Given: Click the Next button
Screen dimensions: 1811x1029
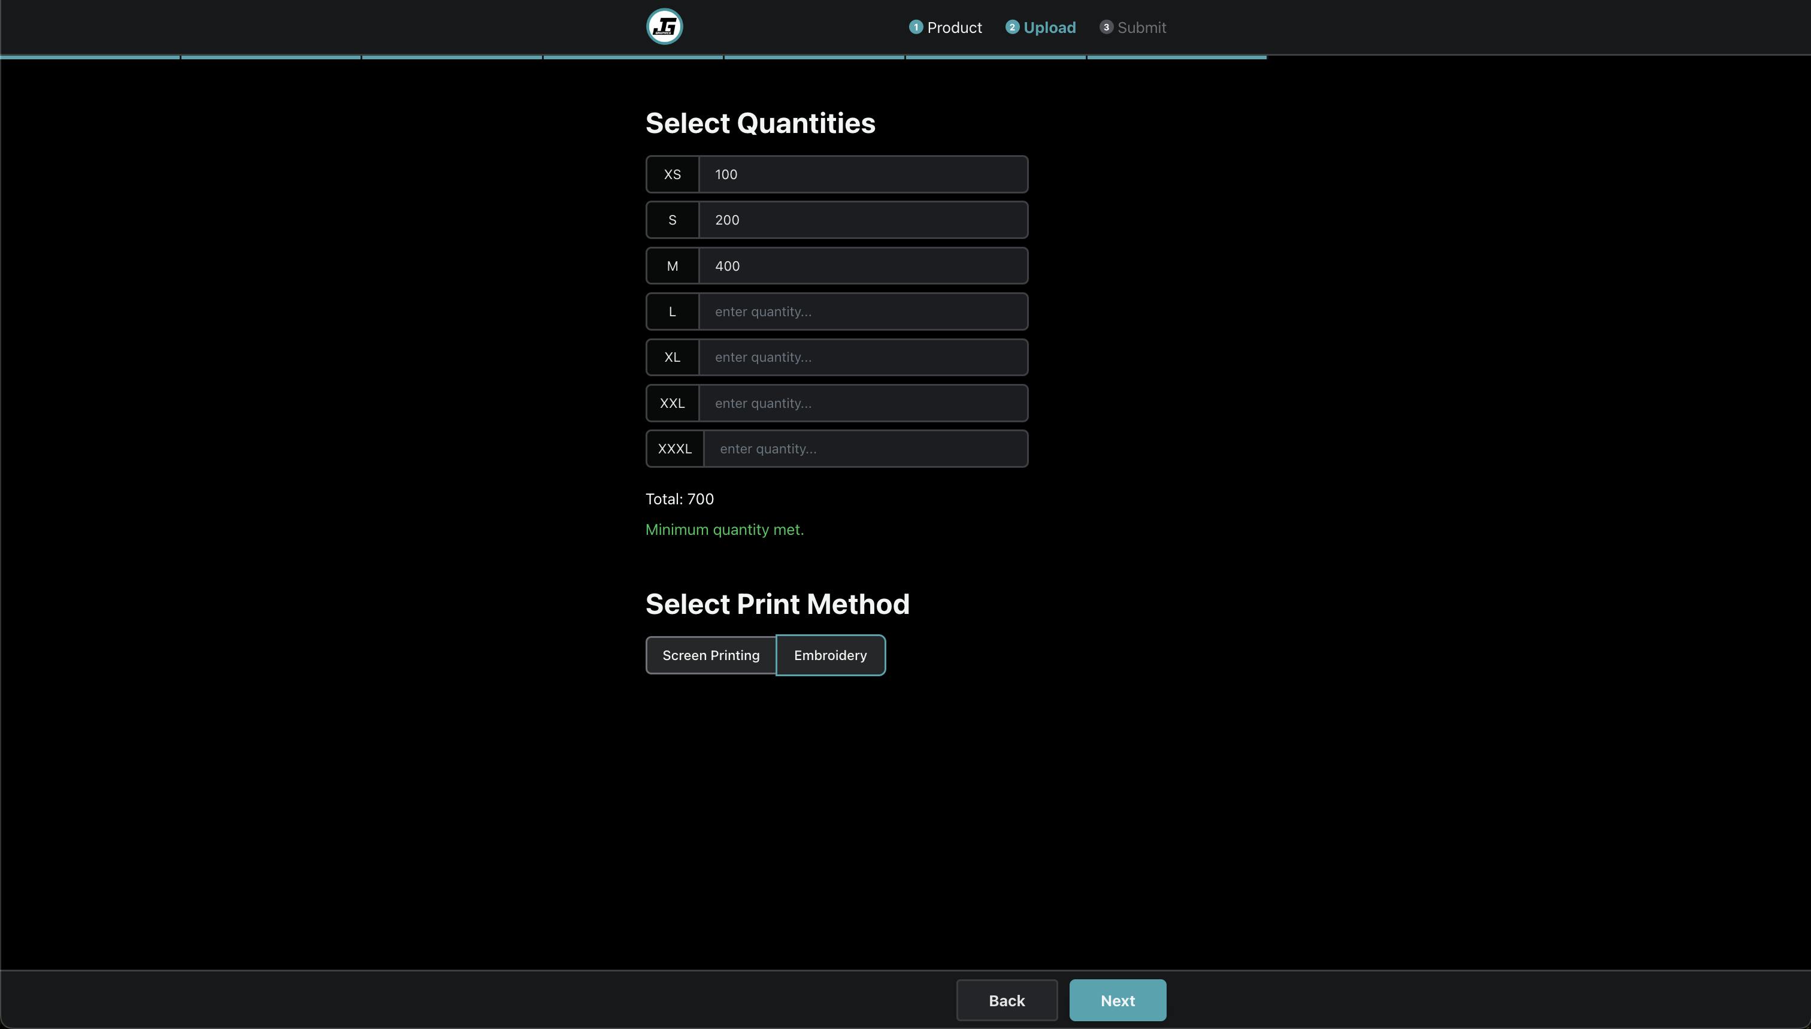Looking at the screenshot, I should click(x=1117, y=1000).
